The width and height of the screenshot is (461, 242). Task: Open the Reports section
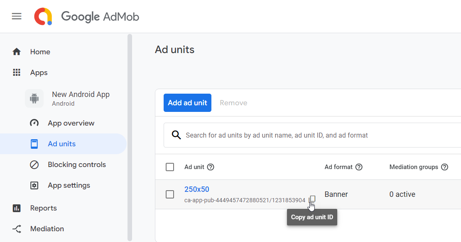[x=43, y=208]
